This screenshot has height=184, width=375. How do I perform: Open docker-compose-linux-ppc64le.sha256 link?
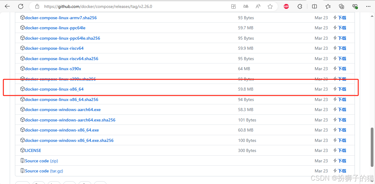click(62, 38)
